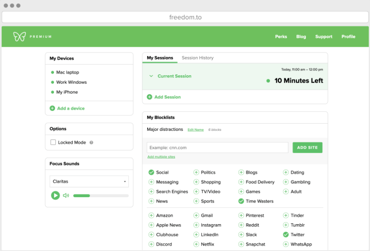
Task: Add the Search Engines category to blocklist
Action: [x=151, y=191]
